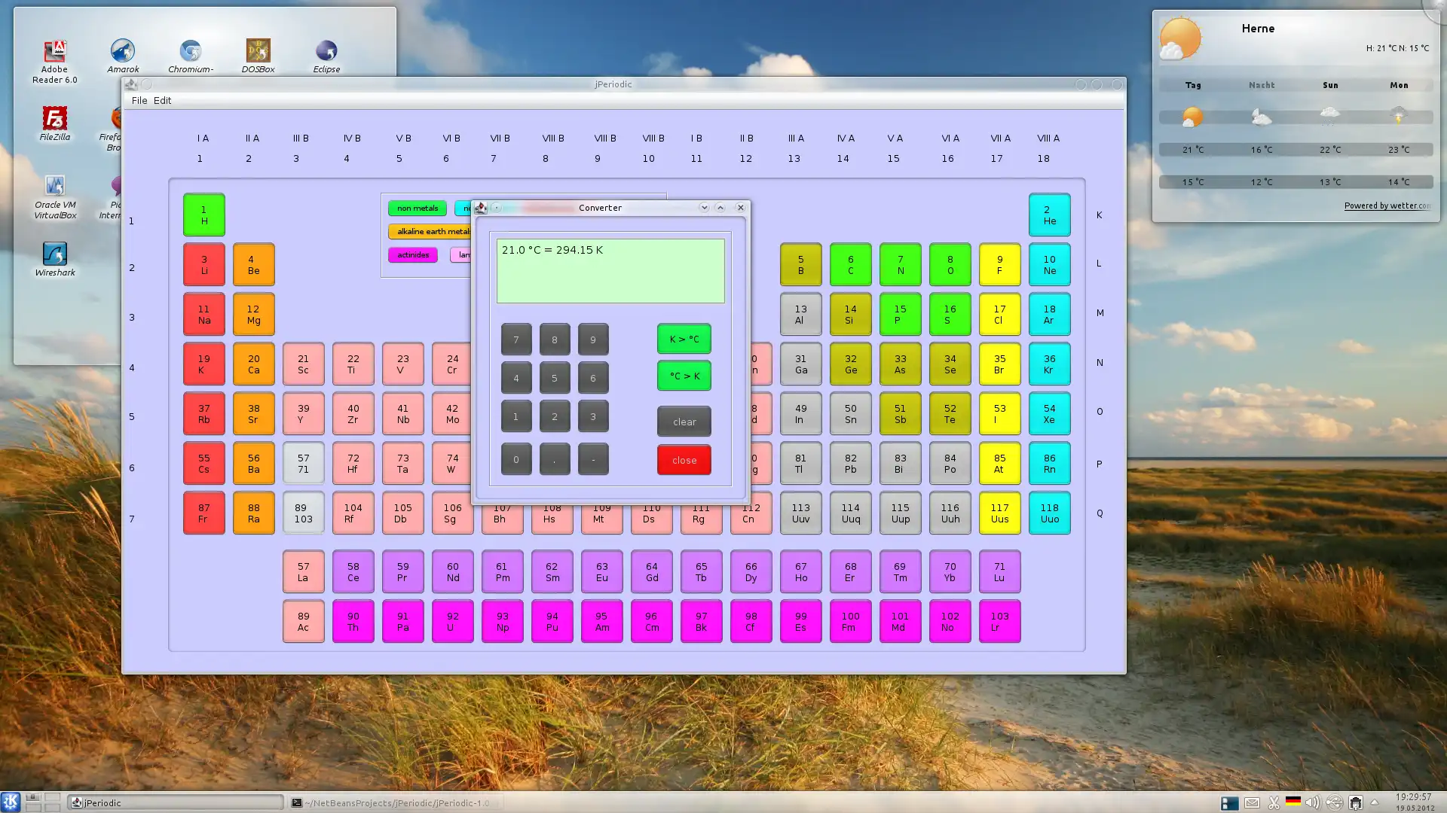Click the negative sign button in Converter
This screenshot has width=1447, height=813.
[592, 458]
